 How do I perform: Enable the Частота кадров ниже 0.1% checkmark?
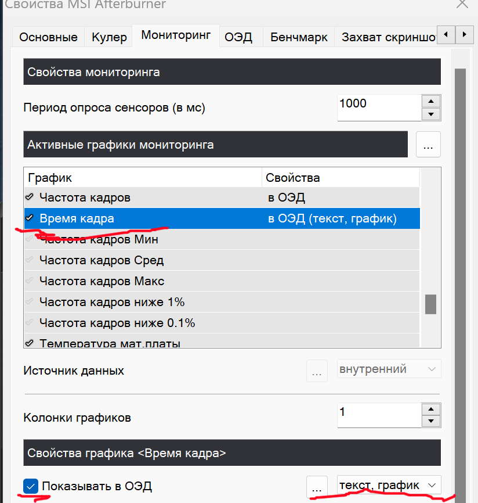(30, 322)
